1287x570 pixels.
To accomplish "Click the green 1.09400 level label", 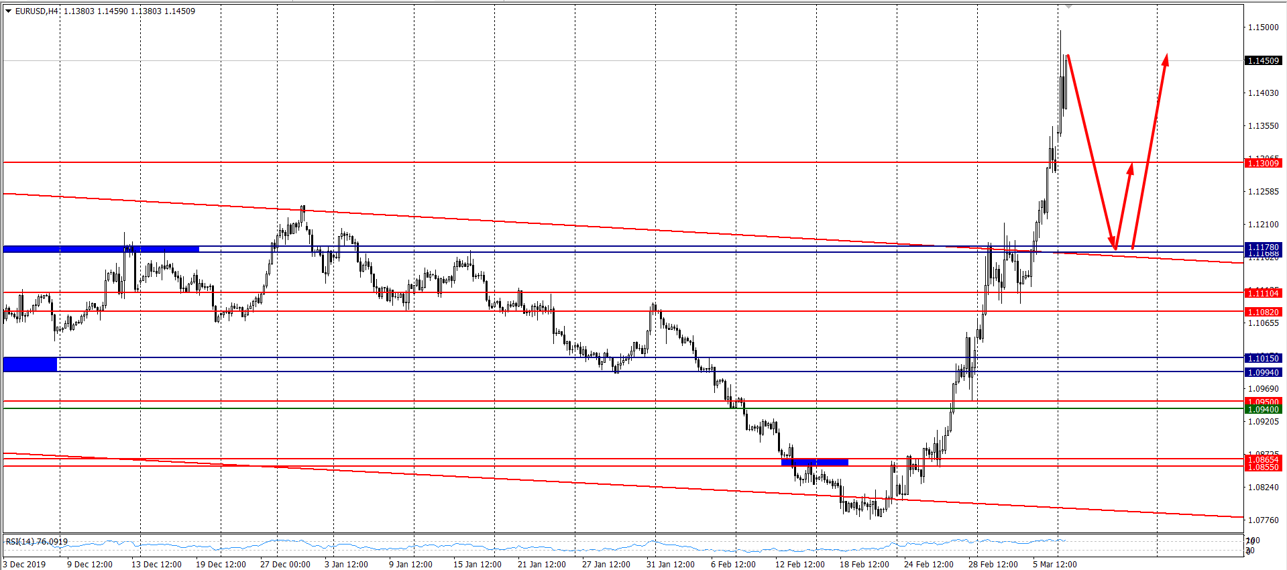I will (x=1263, y=410).
